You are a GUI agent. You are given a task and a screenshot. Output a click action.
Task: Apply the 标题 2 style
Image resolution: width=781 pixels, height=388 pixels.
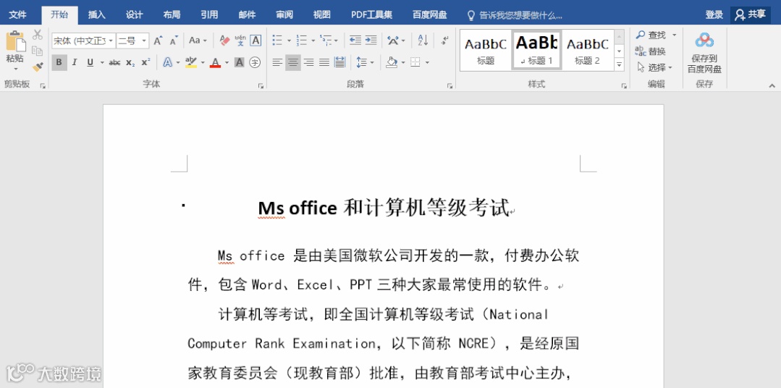[x=588, y=50]
